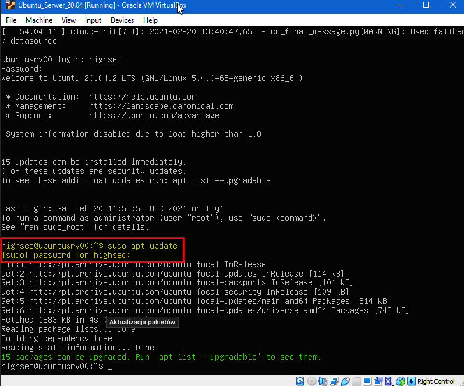This screenshot has height=386, width=464.
Task: Click the VirtualBox icon in the title bar
Action: (8, 6)
